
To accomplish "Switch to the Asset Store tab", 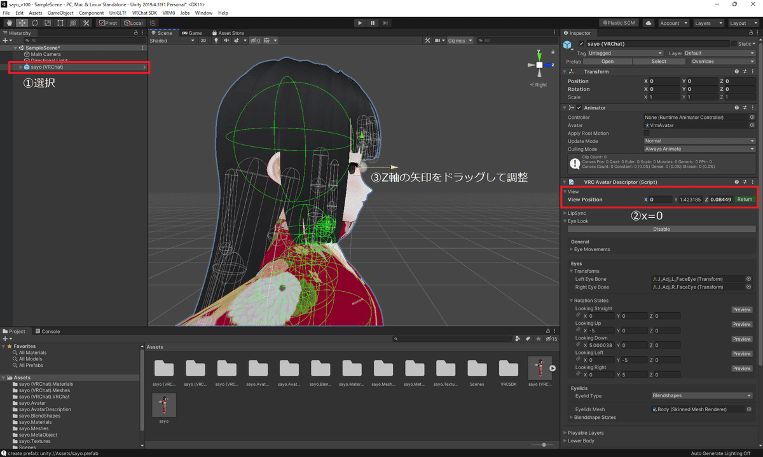I will coord(228,33).
